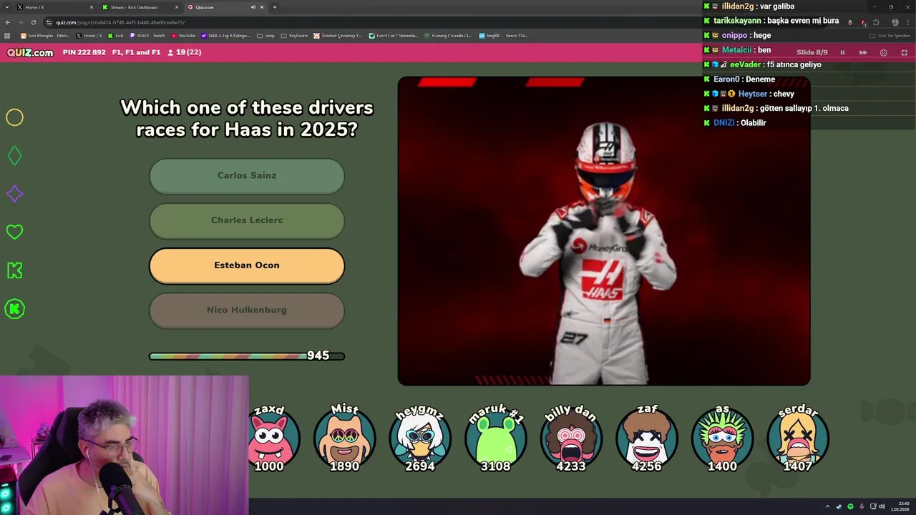Select the green diamond answer symbol
916x515 pixels.
point(14,155)
